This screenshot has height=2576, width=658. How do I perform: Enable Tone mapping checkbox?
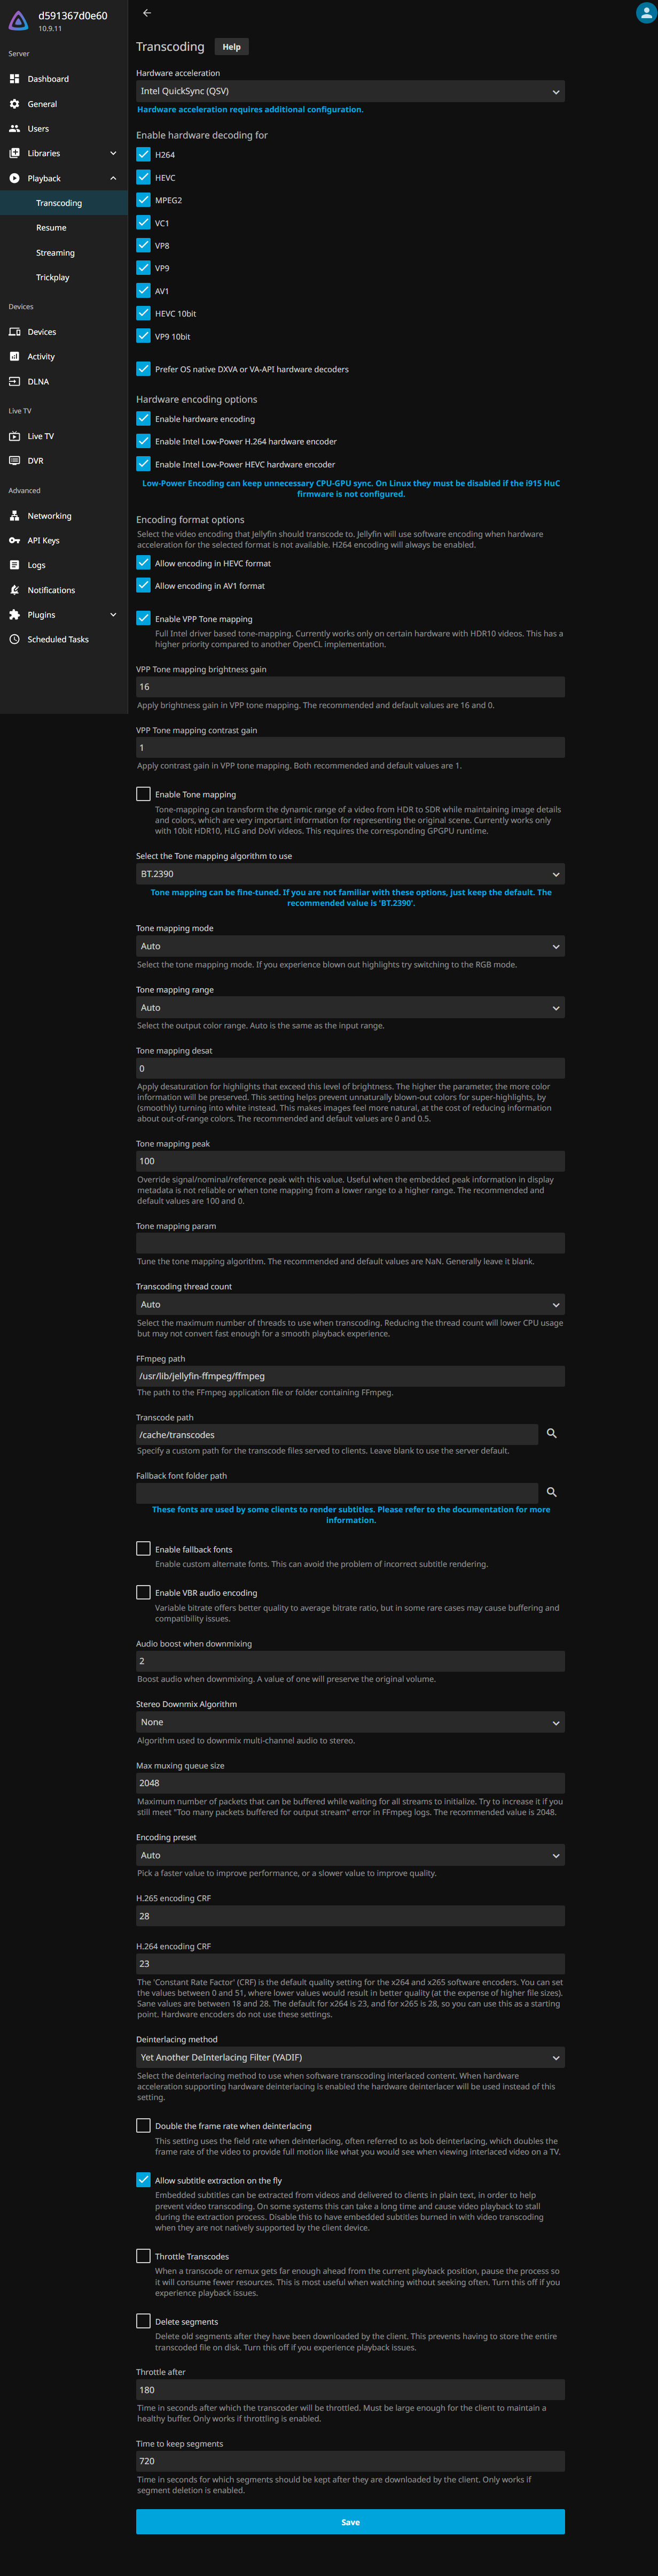coord(144,794)
